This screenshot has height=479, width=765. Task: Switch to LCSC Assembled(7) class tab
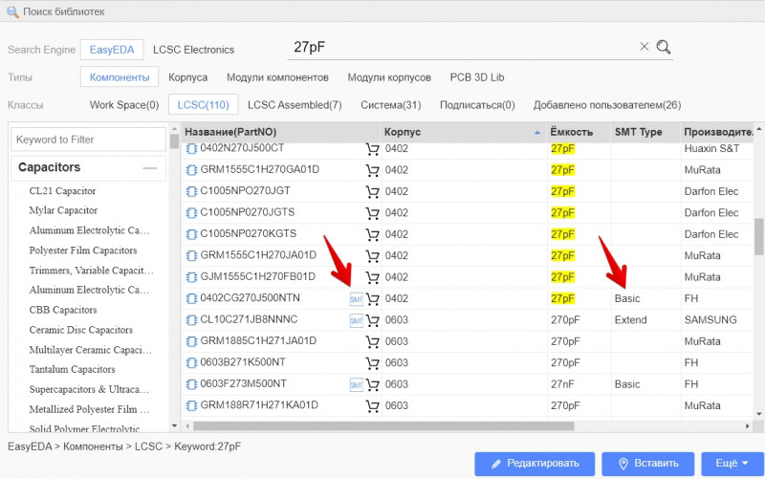[x=295, y=105]
